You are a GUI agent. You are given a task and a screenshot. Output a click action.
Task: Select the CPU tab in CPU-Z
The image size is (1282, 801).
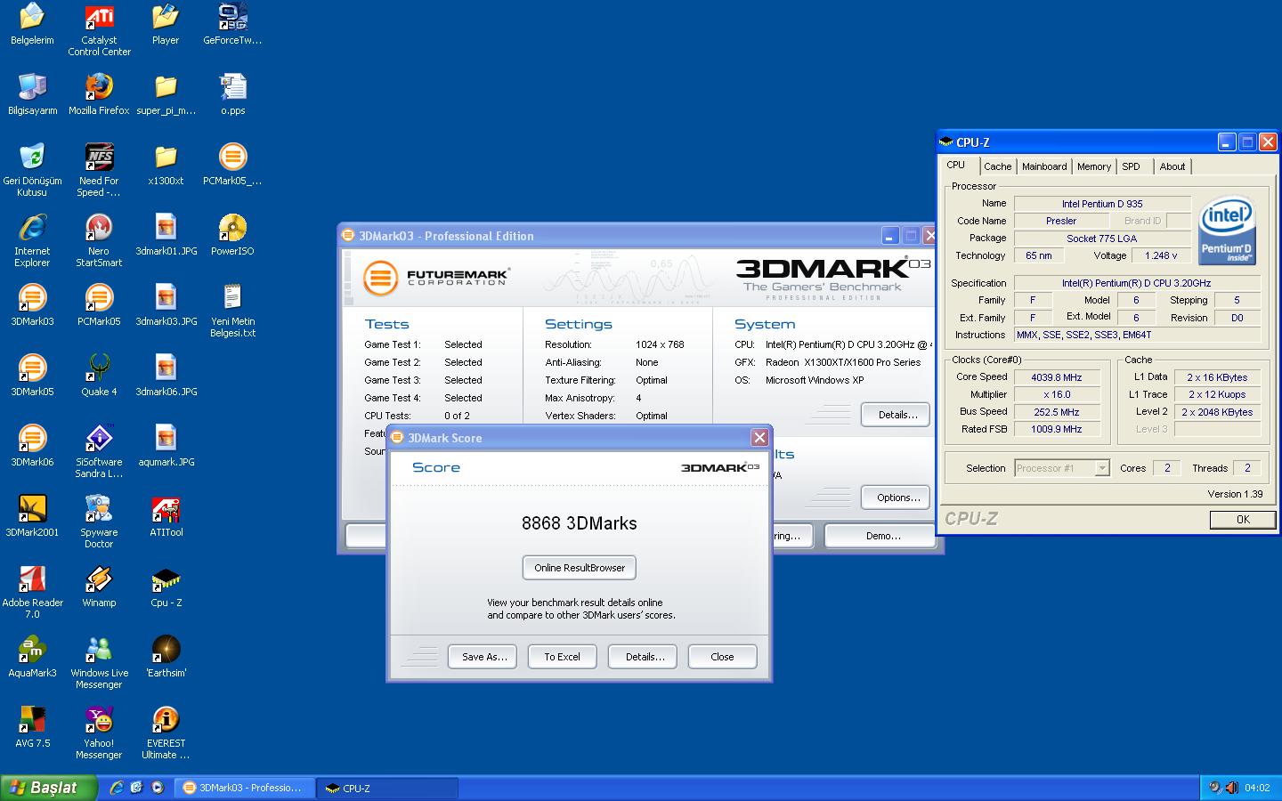tap(961, 166)
